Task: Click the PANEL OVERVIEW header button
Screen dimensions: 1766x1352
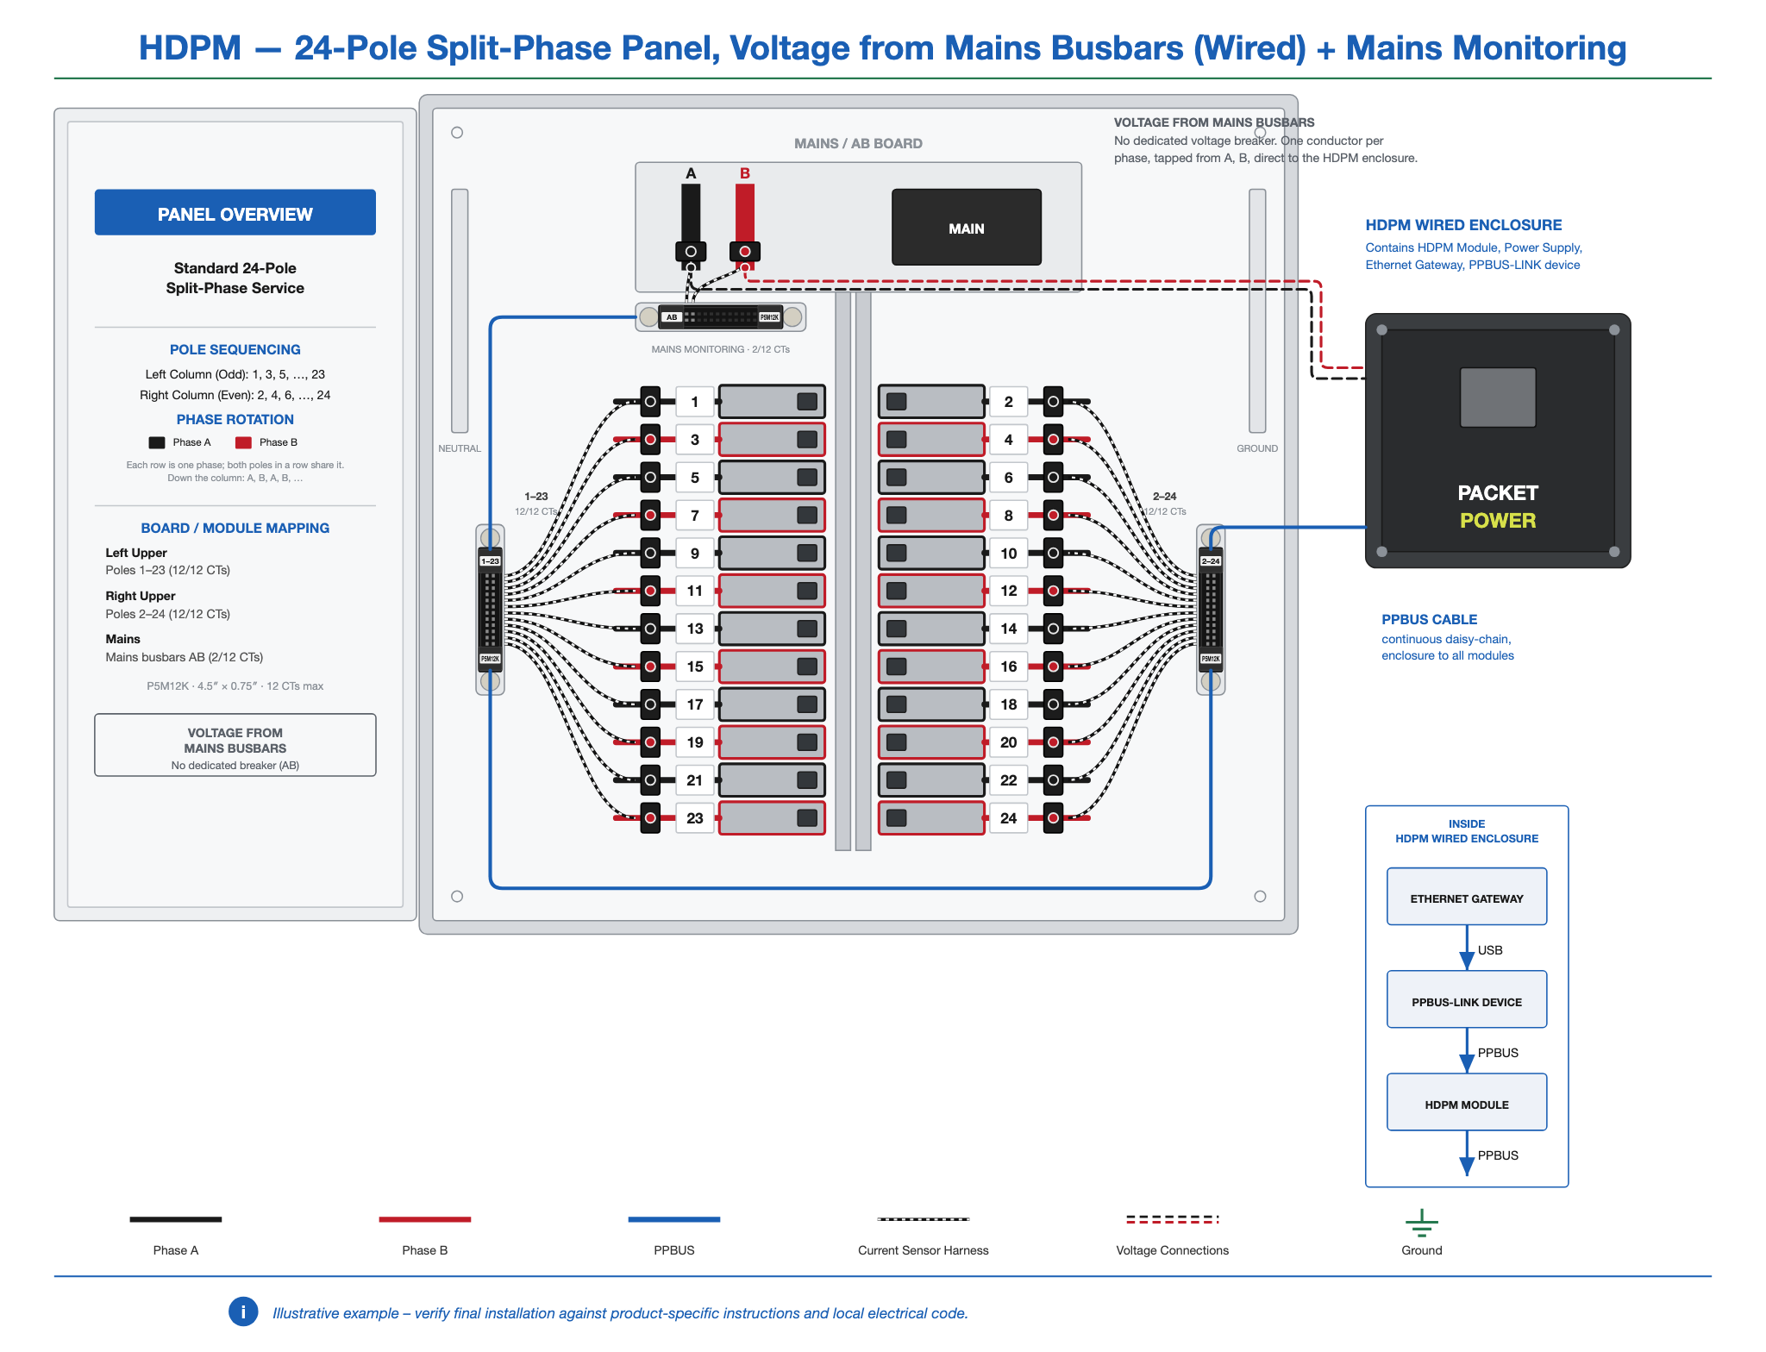Action: pos(235,213)
